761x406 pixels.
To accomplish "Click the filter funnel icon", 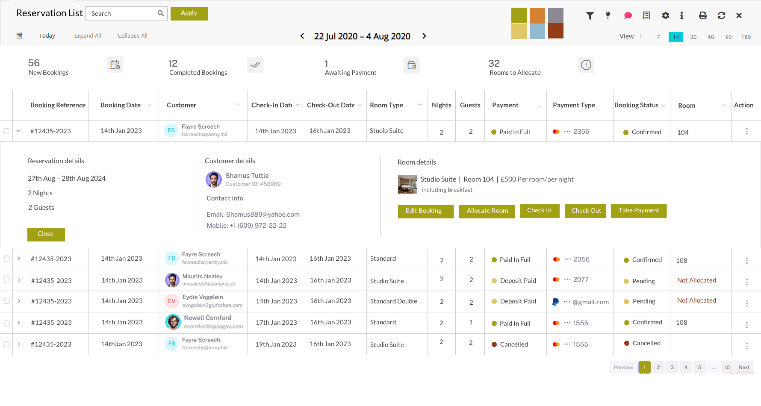I will tap(590, 16).
